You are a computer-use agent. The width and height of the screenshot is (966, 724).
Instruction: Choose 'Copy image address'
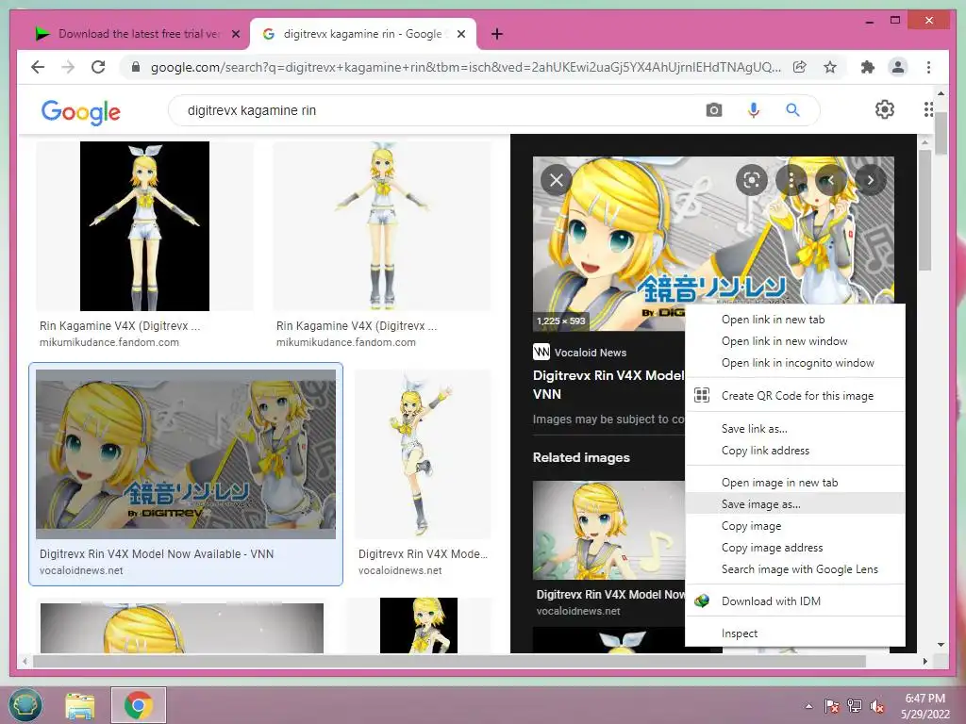point(794,548)
